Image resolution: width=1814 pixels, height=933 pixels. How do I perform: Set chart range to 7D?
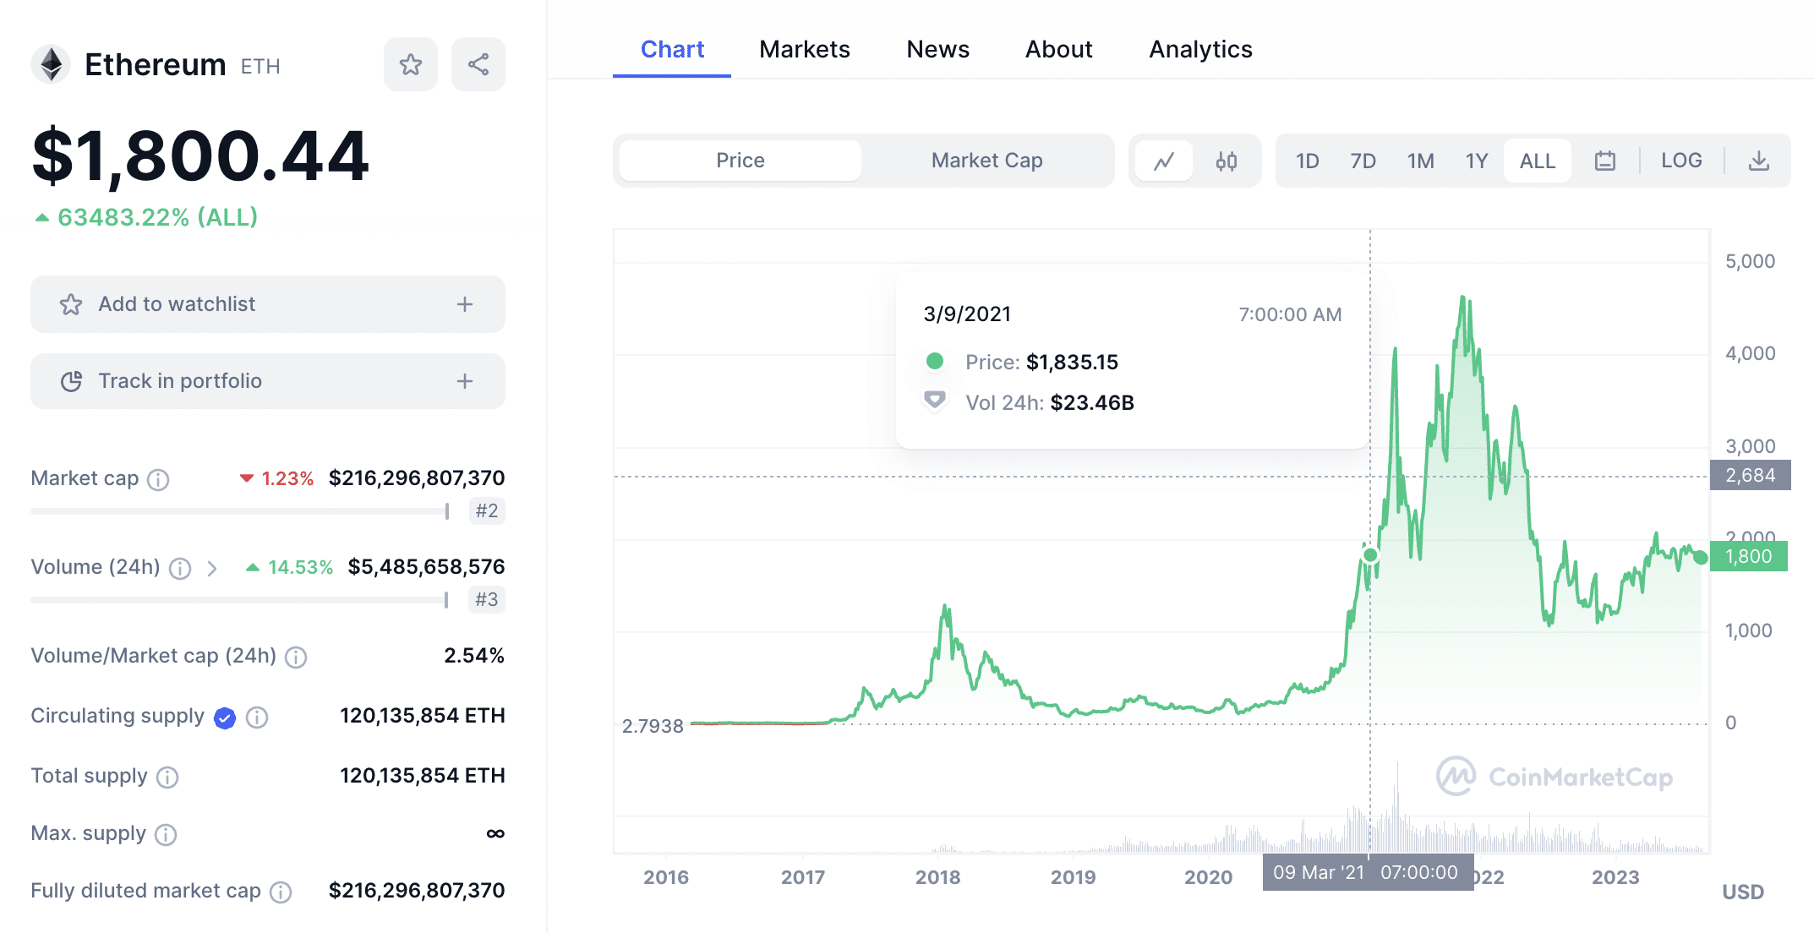[1363, 161]
